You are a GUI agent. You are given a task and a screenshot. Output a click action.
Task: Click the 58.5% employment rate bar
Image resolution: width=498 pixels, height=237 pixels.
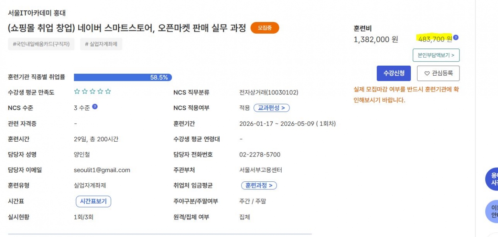click(122, 77)
